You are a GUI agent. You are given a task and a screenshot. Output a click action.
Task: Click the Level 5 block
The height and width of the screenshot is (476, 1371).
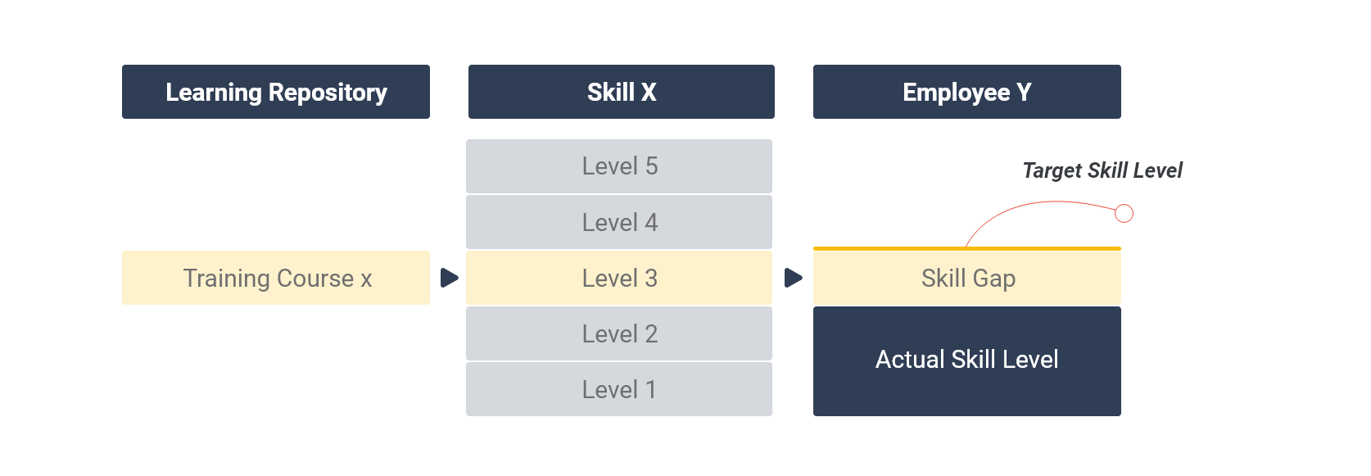[619, 166]
